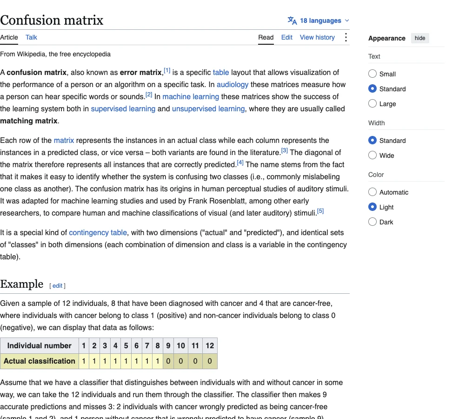The image size is (452, 419).
Task: Jump to citation [5]
Action: click(320, 211)
